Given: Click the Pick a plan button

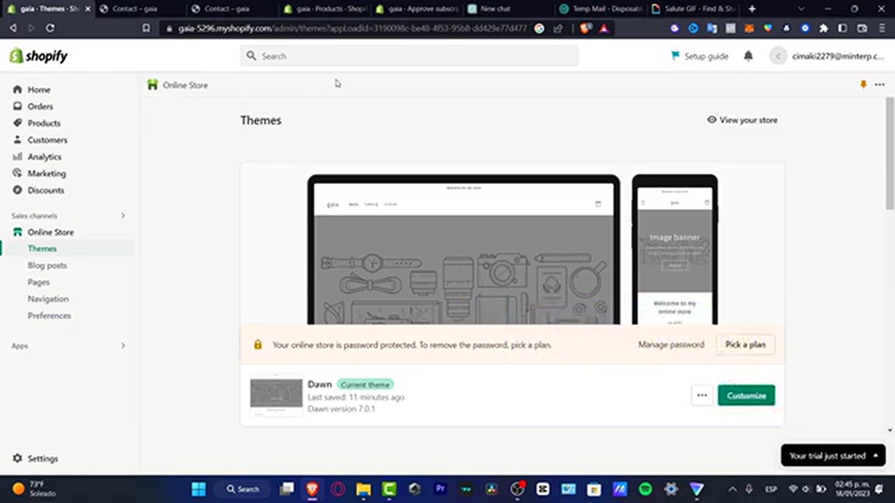Looking at the screenshot, I should 745,345.
